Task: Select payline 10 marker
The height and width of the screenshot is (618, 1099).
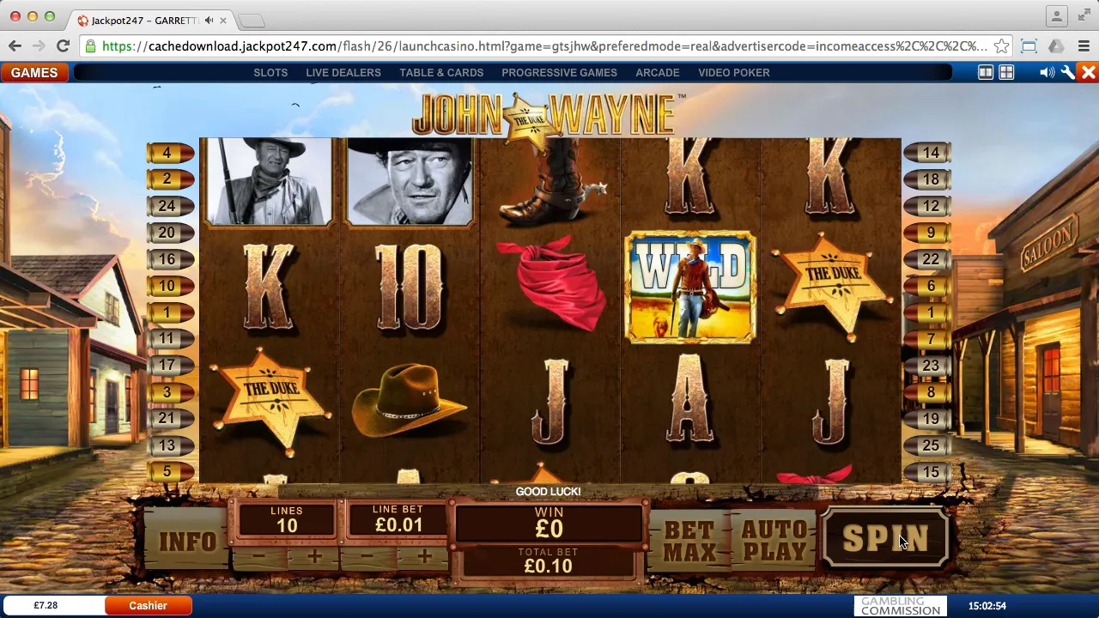Action: 169,286
